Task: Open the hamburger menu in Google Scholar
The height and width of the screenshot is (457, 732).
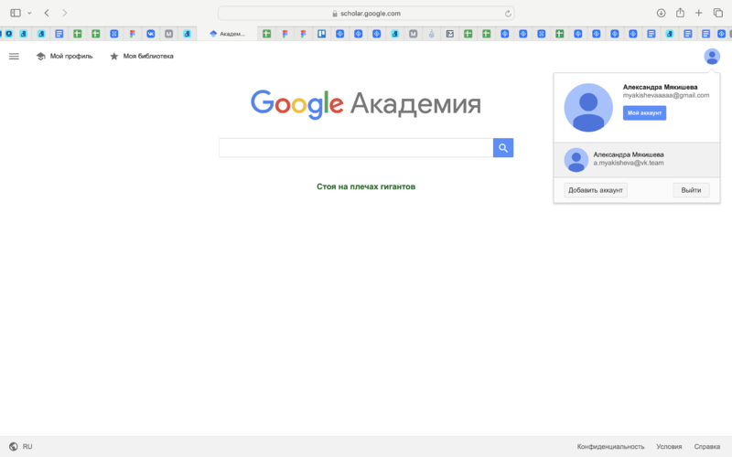Action: pos(14,57)
